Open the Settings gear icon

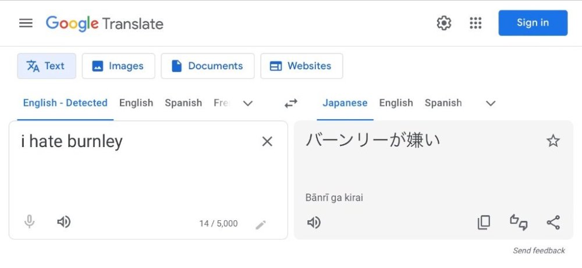tap(444, 23)
